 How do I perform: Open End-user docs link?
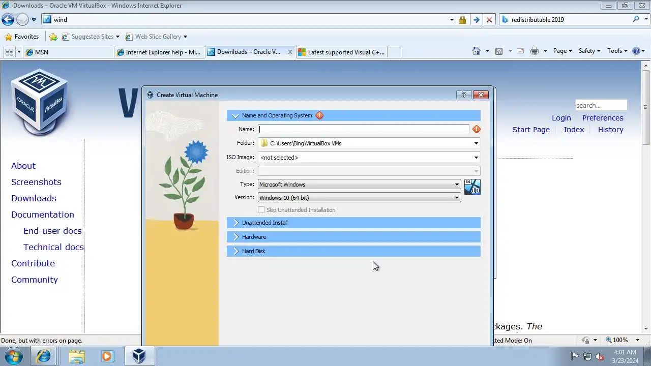[x=52, y=231]
